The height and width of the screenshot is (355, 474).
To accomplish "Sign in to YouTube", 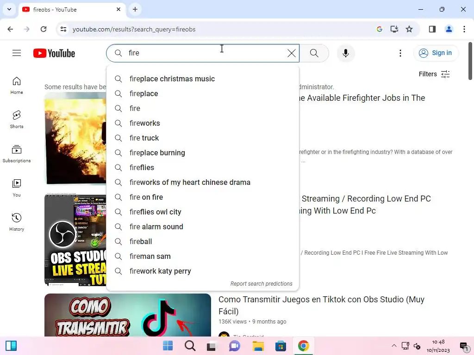I will click(436, 53).
